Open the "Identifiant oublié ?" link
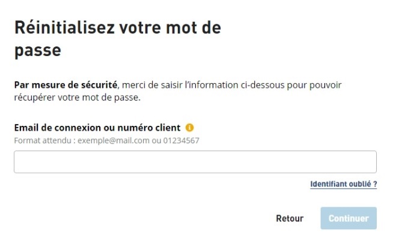Image resolution: width=393 pixels, height=245 pixels. [343, 184]
